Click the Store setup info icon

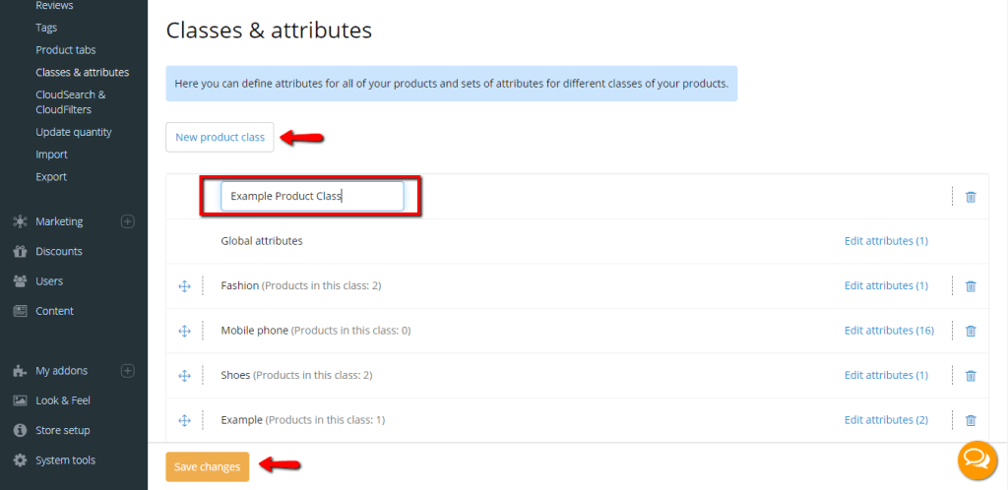point(20,430)
